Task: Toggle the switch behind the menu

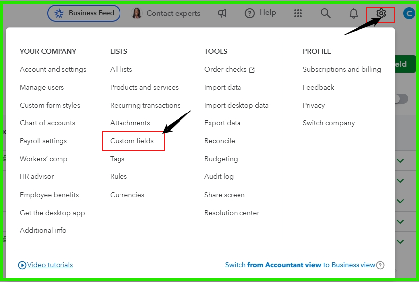Action: click(402, 99)
